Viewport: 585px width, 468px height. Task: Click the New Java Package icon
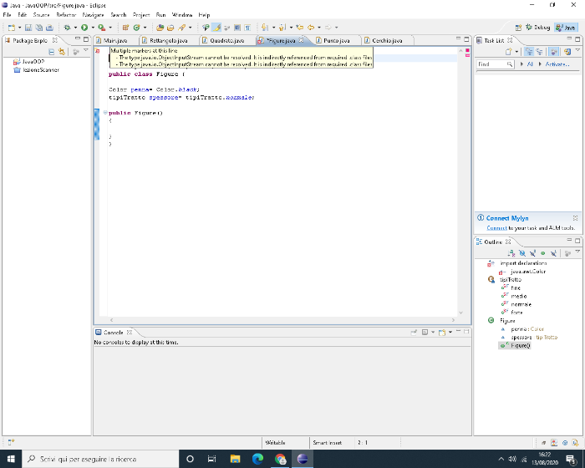coord(125,28)
